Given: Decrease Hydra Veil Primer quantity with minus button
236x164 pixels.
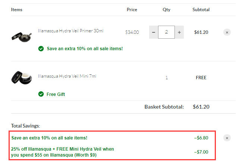Looking at the screenshot, I should 154,32.
